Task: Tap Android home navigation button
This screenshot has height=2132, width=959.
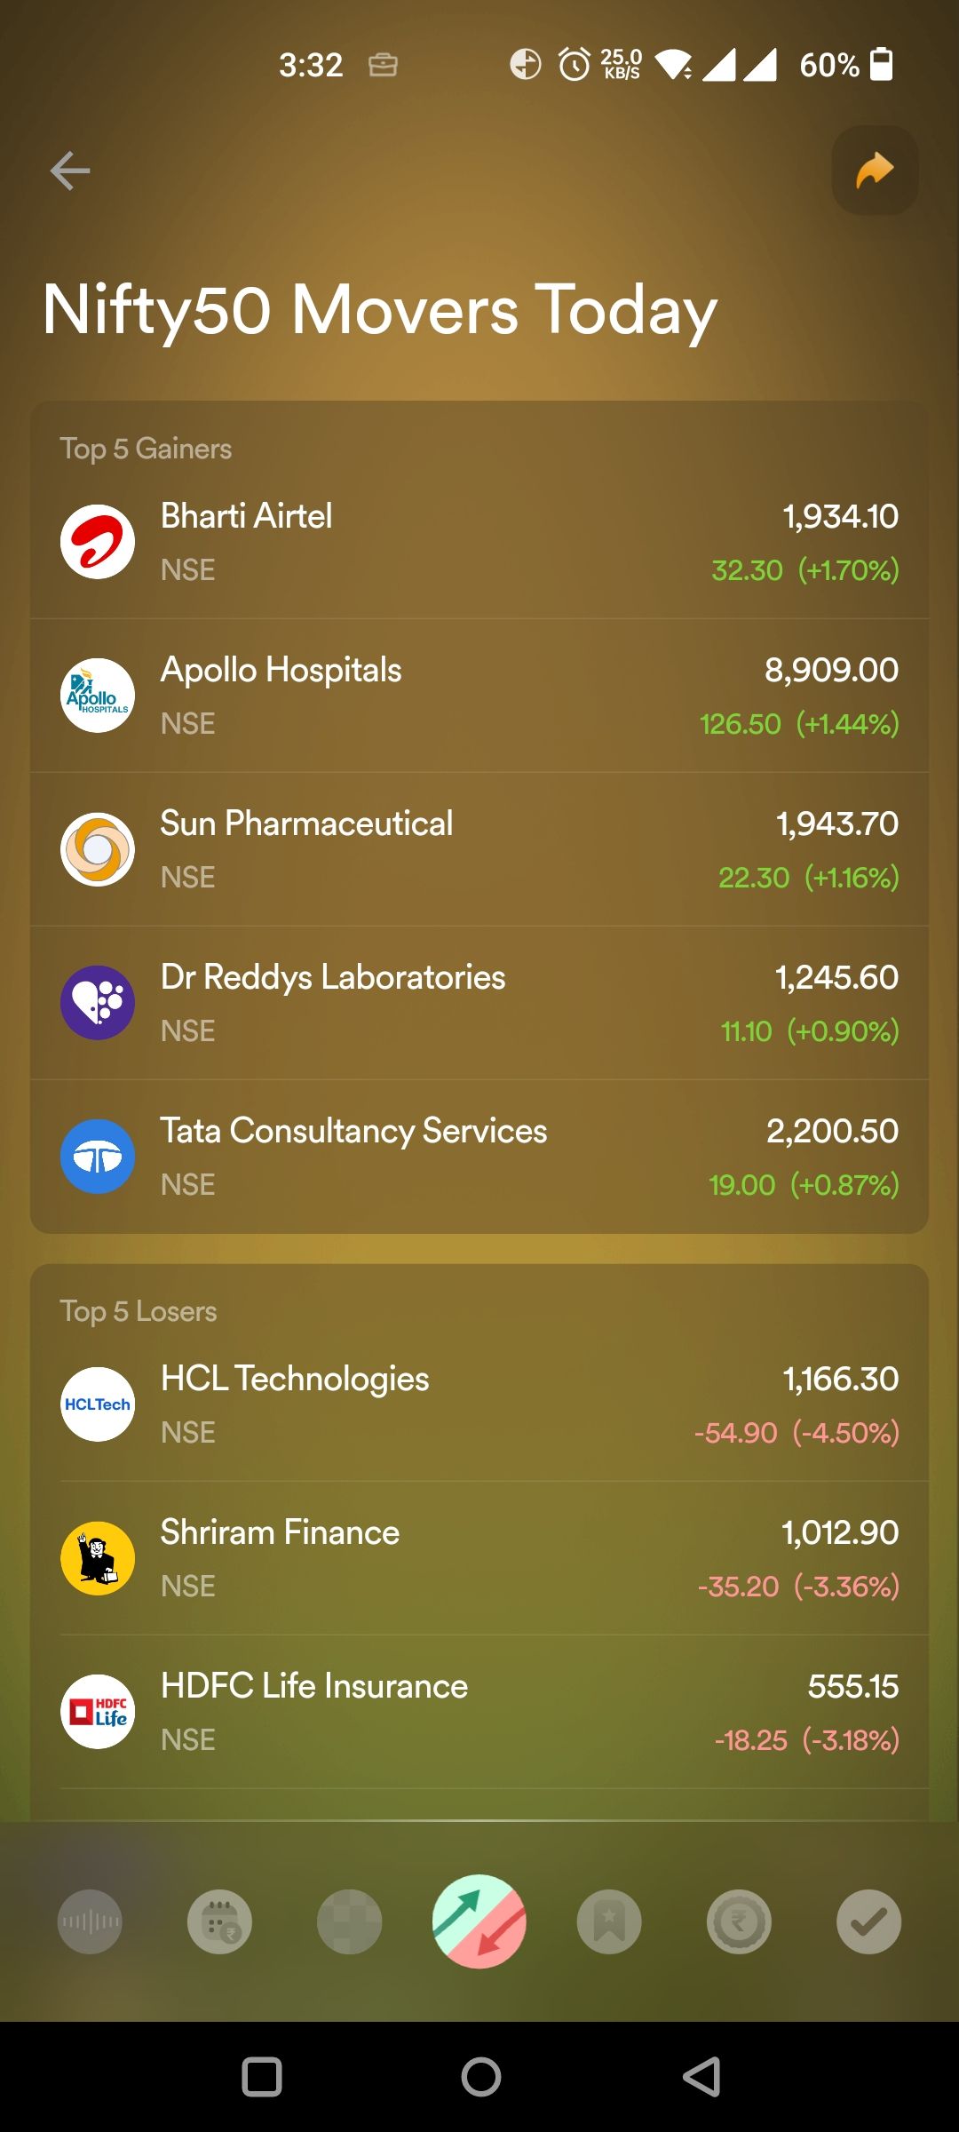Action: (x=480, y=2077)
